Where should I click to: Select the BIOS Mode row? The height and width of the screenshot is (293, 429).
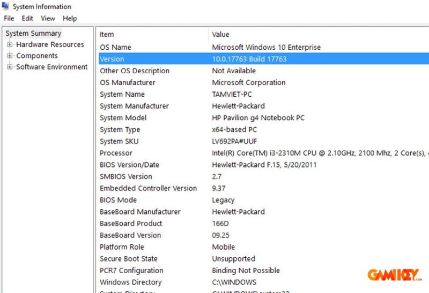point(264,199)
